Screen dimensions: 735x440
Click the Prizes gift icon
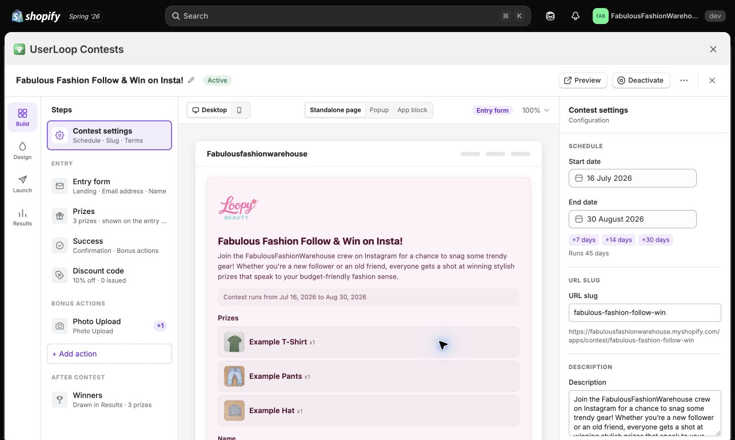click(x=59, y=216)
